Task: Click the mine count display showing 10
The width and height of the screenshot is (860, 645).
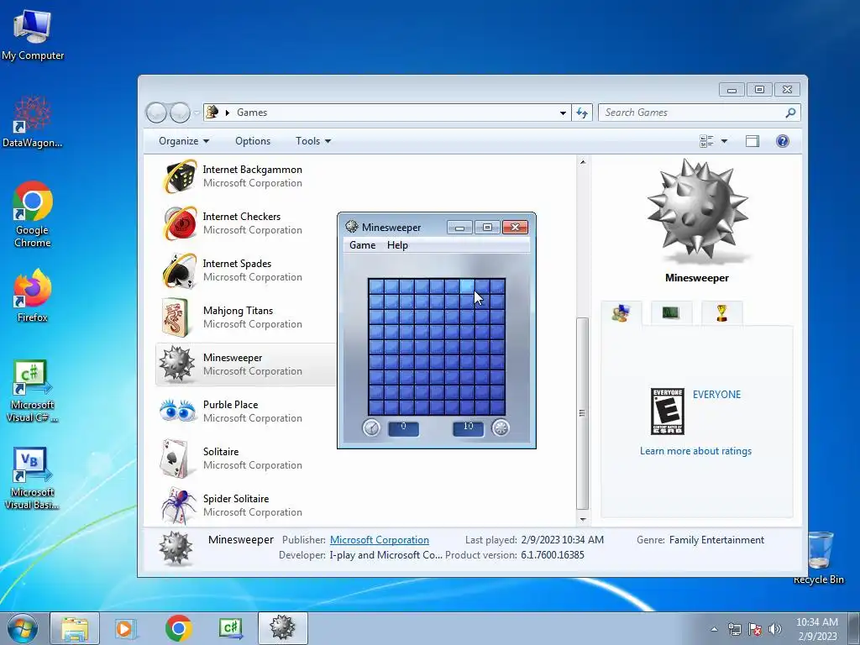Action: coord(468,427)
